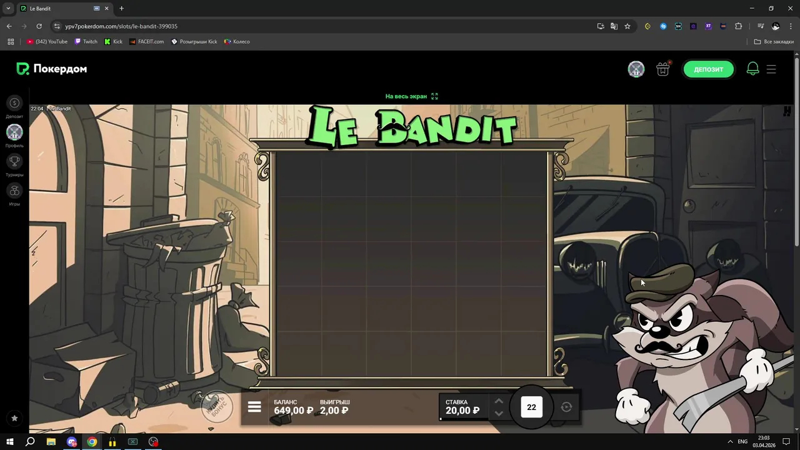Click the page vertical scrollbar
This screenshot has width=800, height=450.
click(796, 152)
